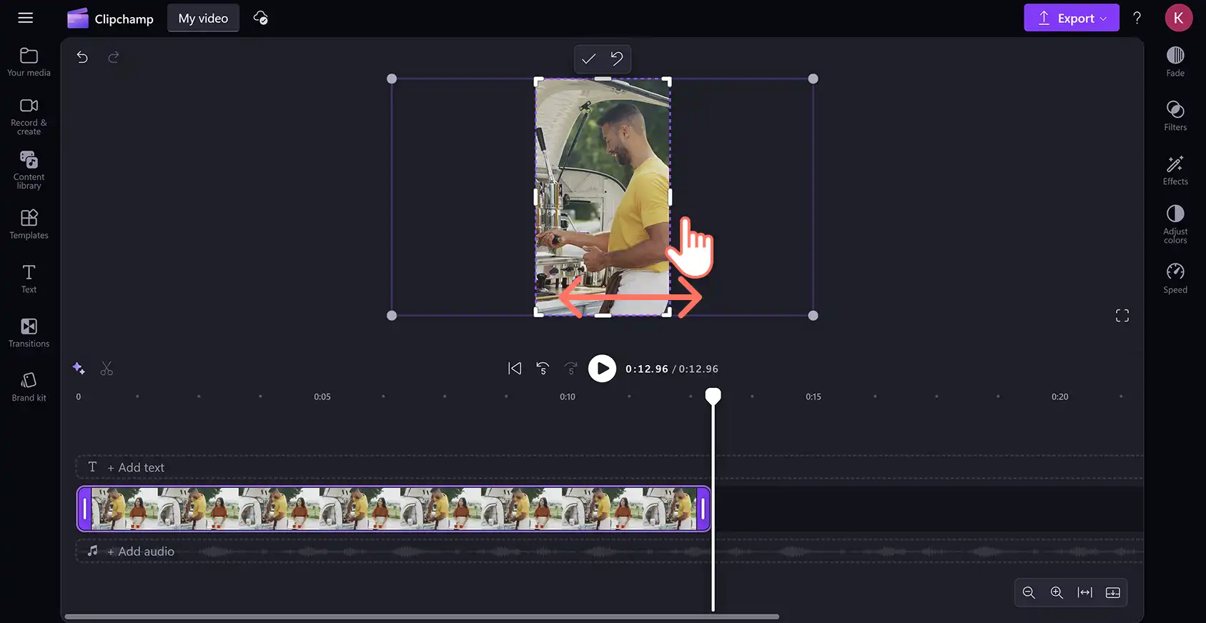Click bottom-right video corner resize handle

pyautogui.click(x=813, y=315)
